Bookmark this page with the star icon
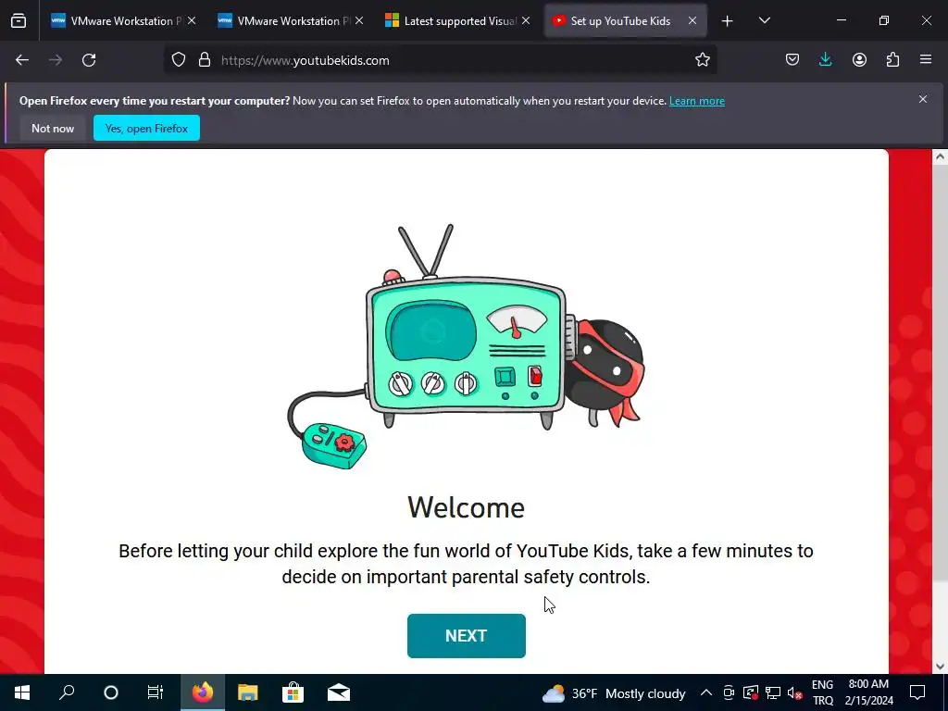Viewport: 948px width, 711px height. click(702, 60)
